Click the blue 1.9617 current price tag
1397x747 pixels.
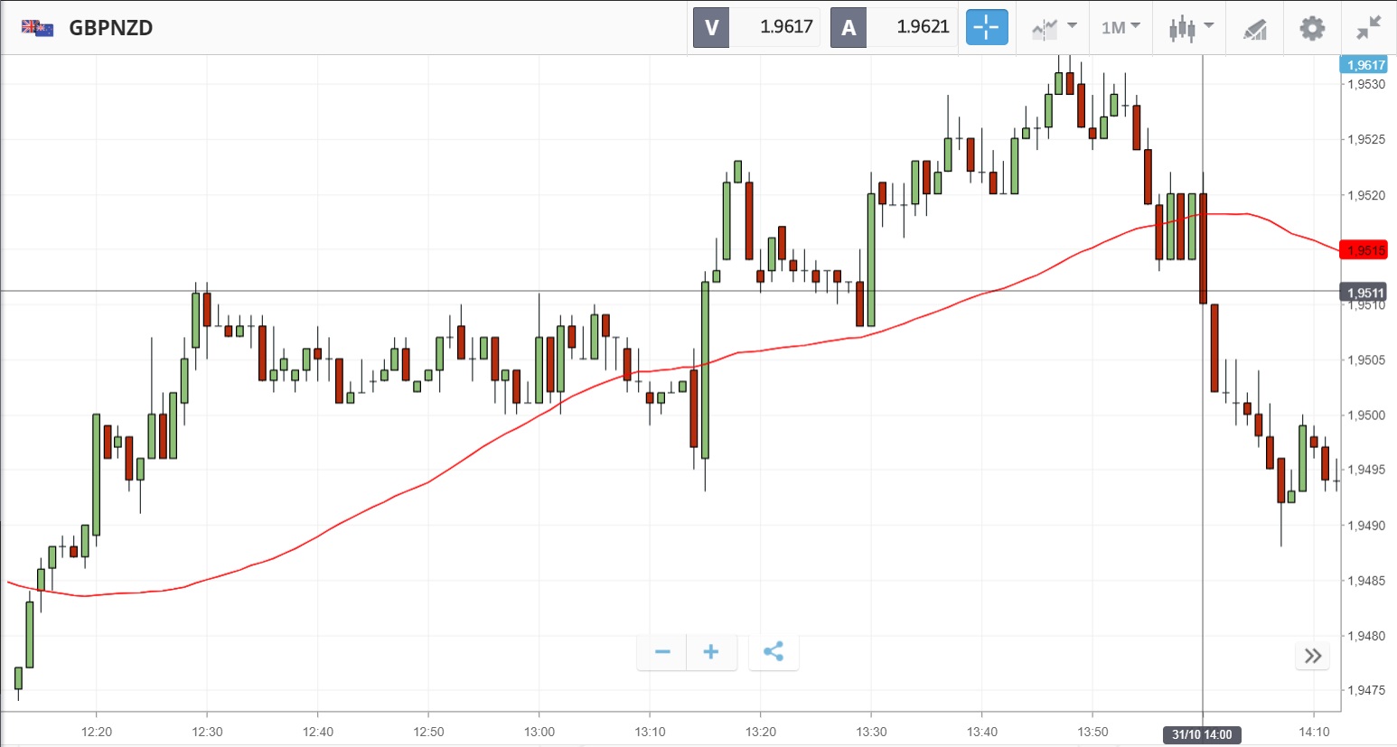(x=1364, y=65)
